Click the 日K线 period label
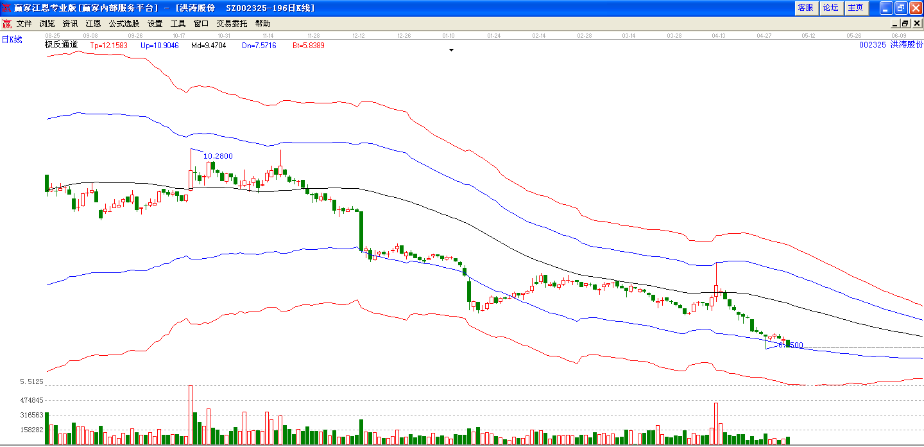The height and width of the screenshot is (447, 924). (12, 40)
